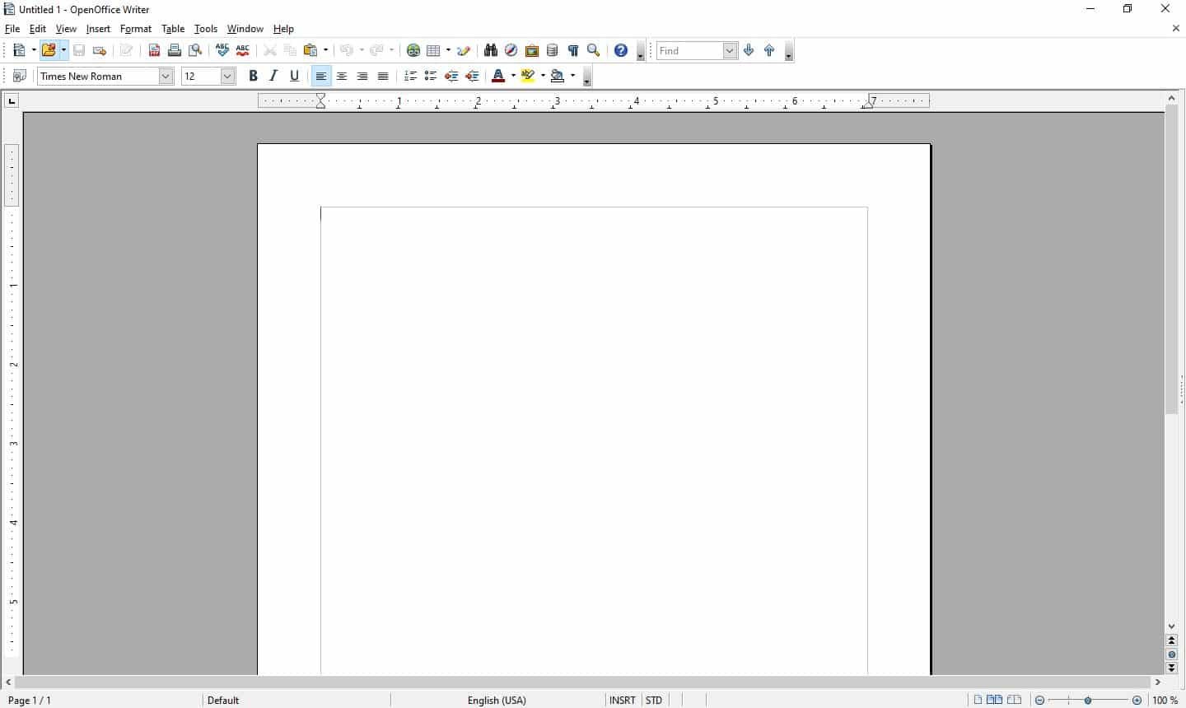
Task: Expand the Font Color dropdown arrow
Action: click(x=513, y=77)
